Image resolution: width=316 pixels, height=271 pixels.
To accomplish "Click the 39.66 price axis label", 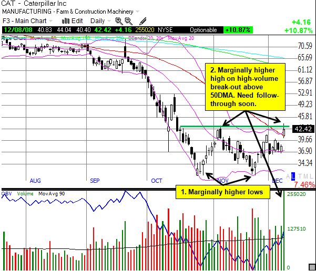I will click(305, 139).
